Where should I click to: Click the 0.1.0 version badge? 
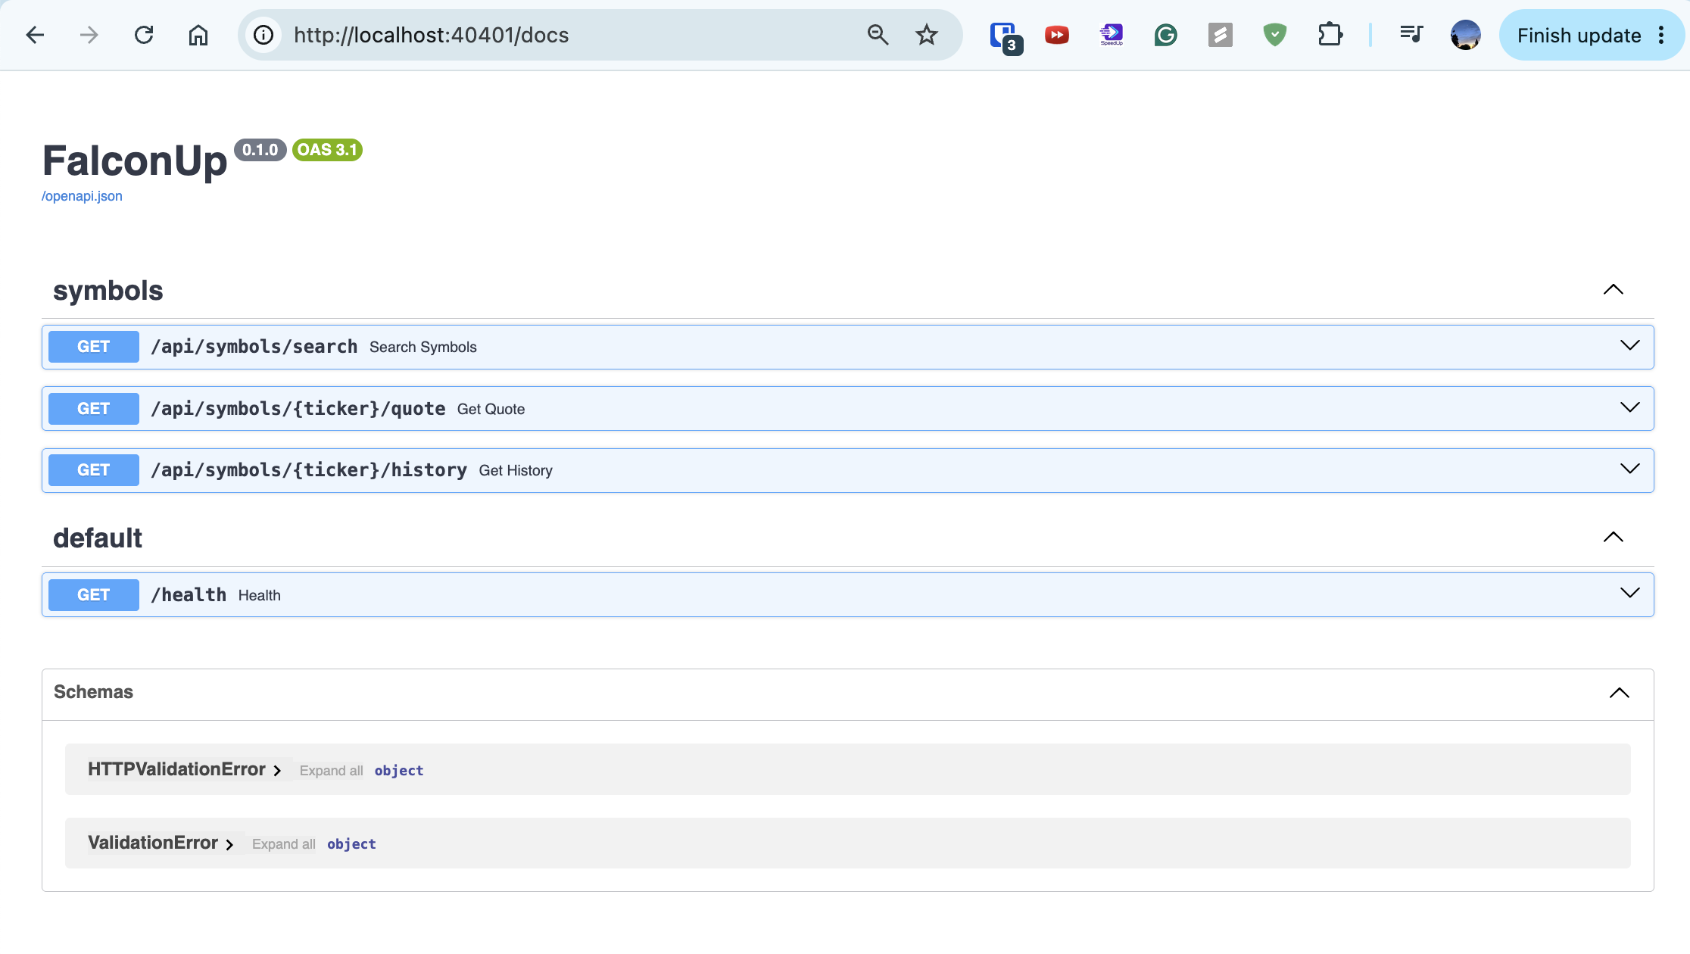click(x=260, y=150)
